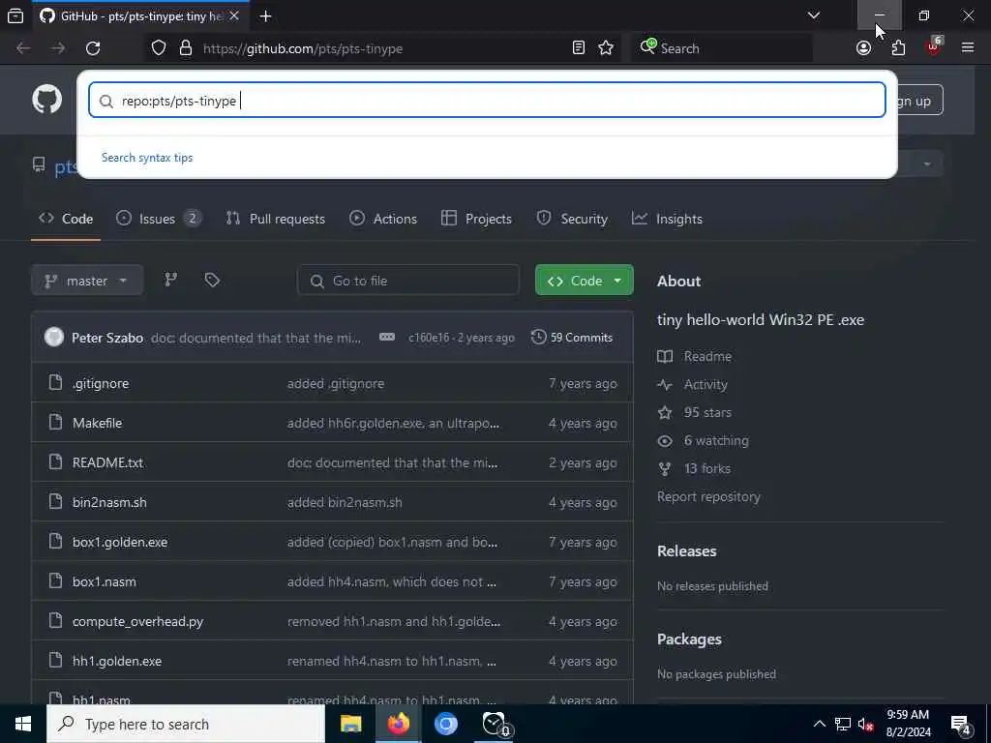Open the Packages heading link
991x743 pixels.
[x=689, y=639]
